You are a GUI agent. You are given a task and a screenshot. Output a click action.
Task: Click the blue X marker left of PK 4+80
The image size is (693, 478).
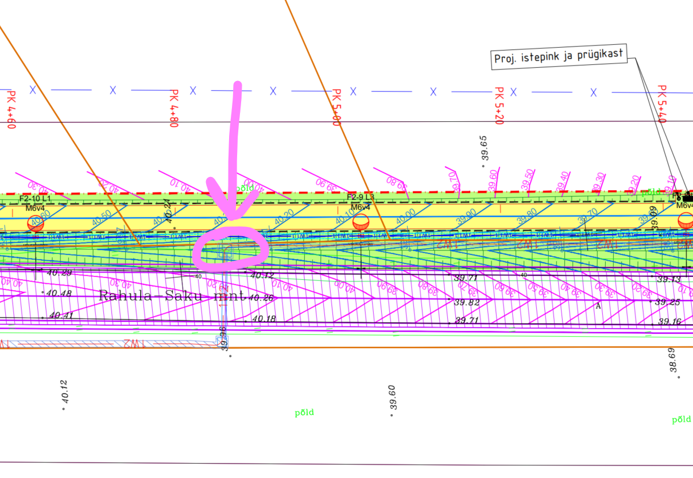[113, 90]
